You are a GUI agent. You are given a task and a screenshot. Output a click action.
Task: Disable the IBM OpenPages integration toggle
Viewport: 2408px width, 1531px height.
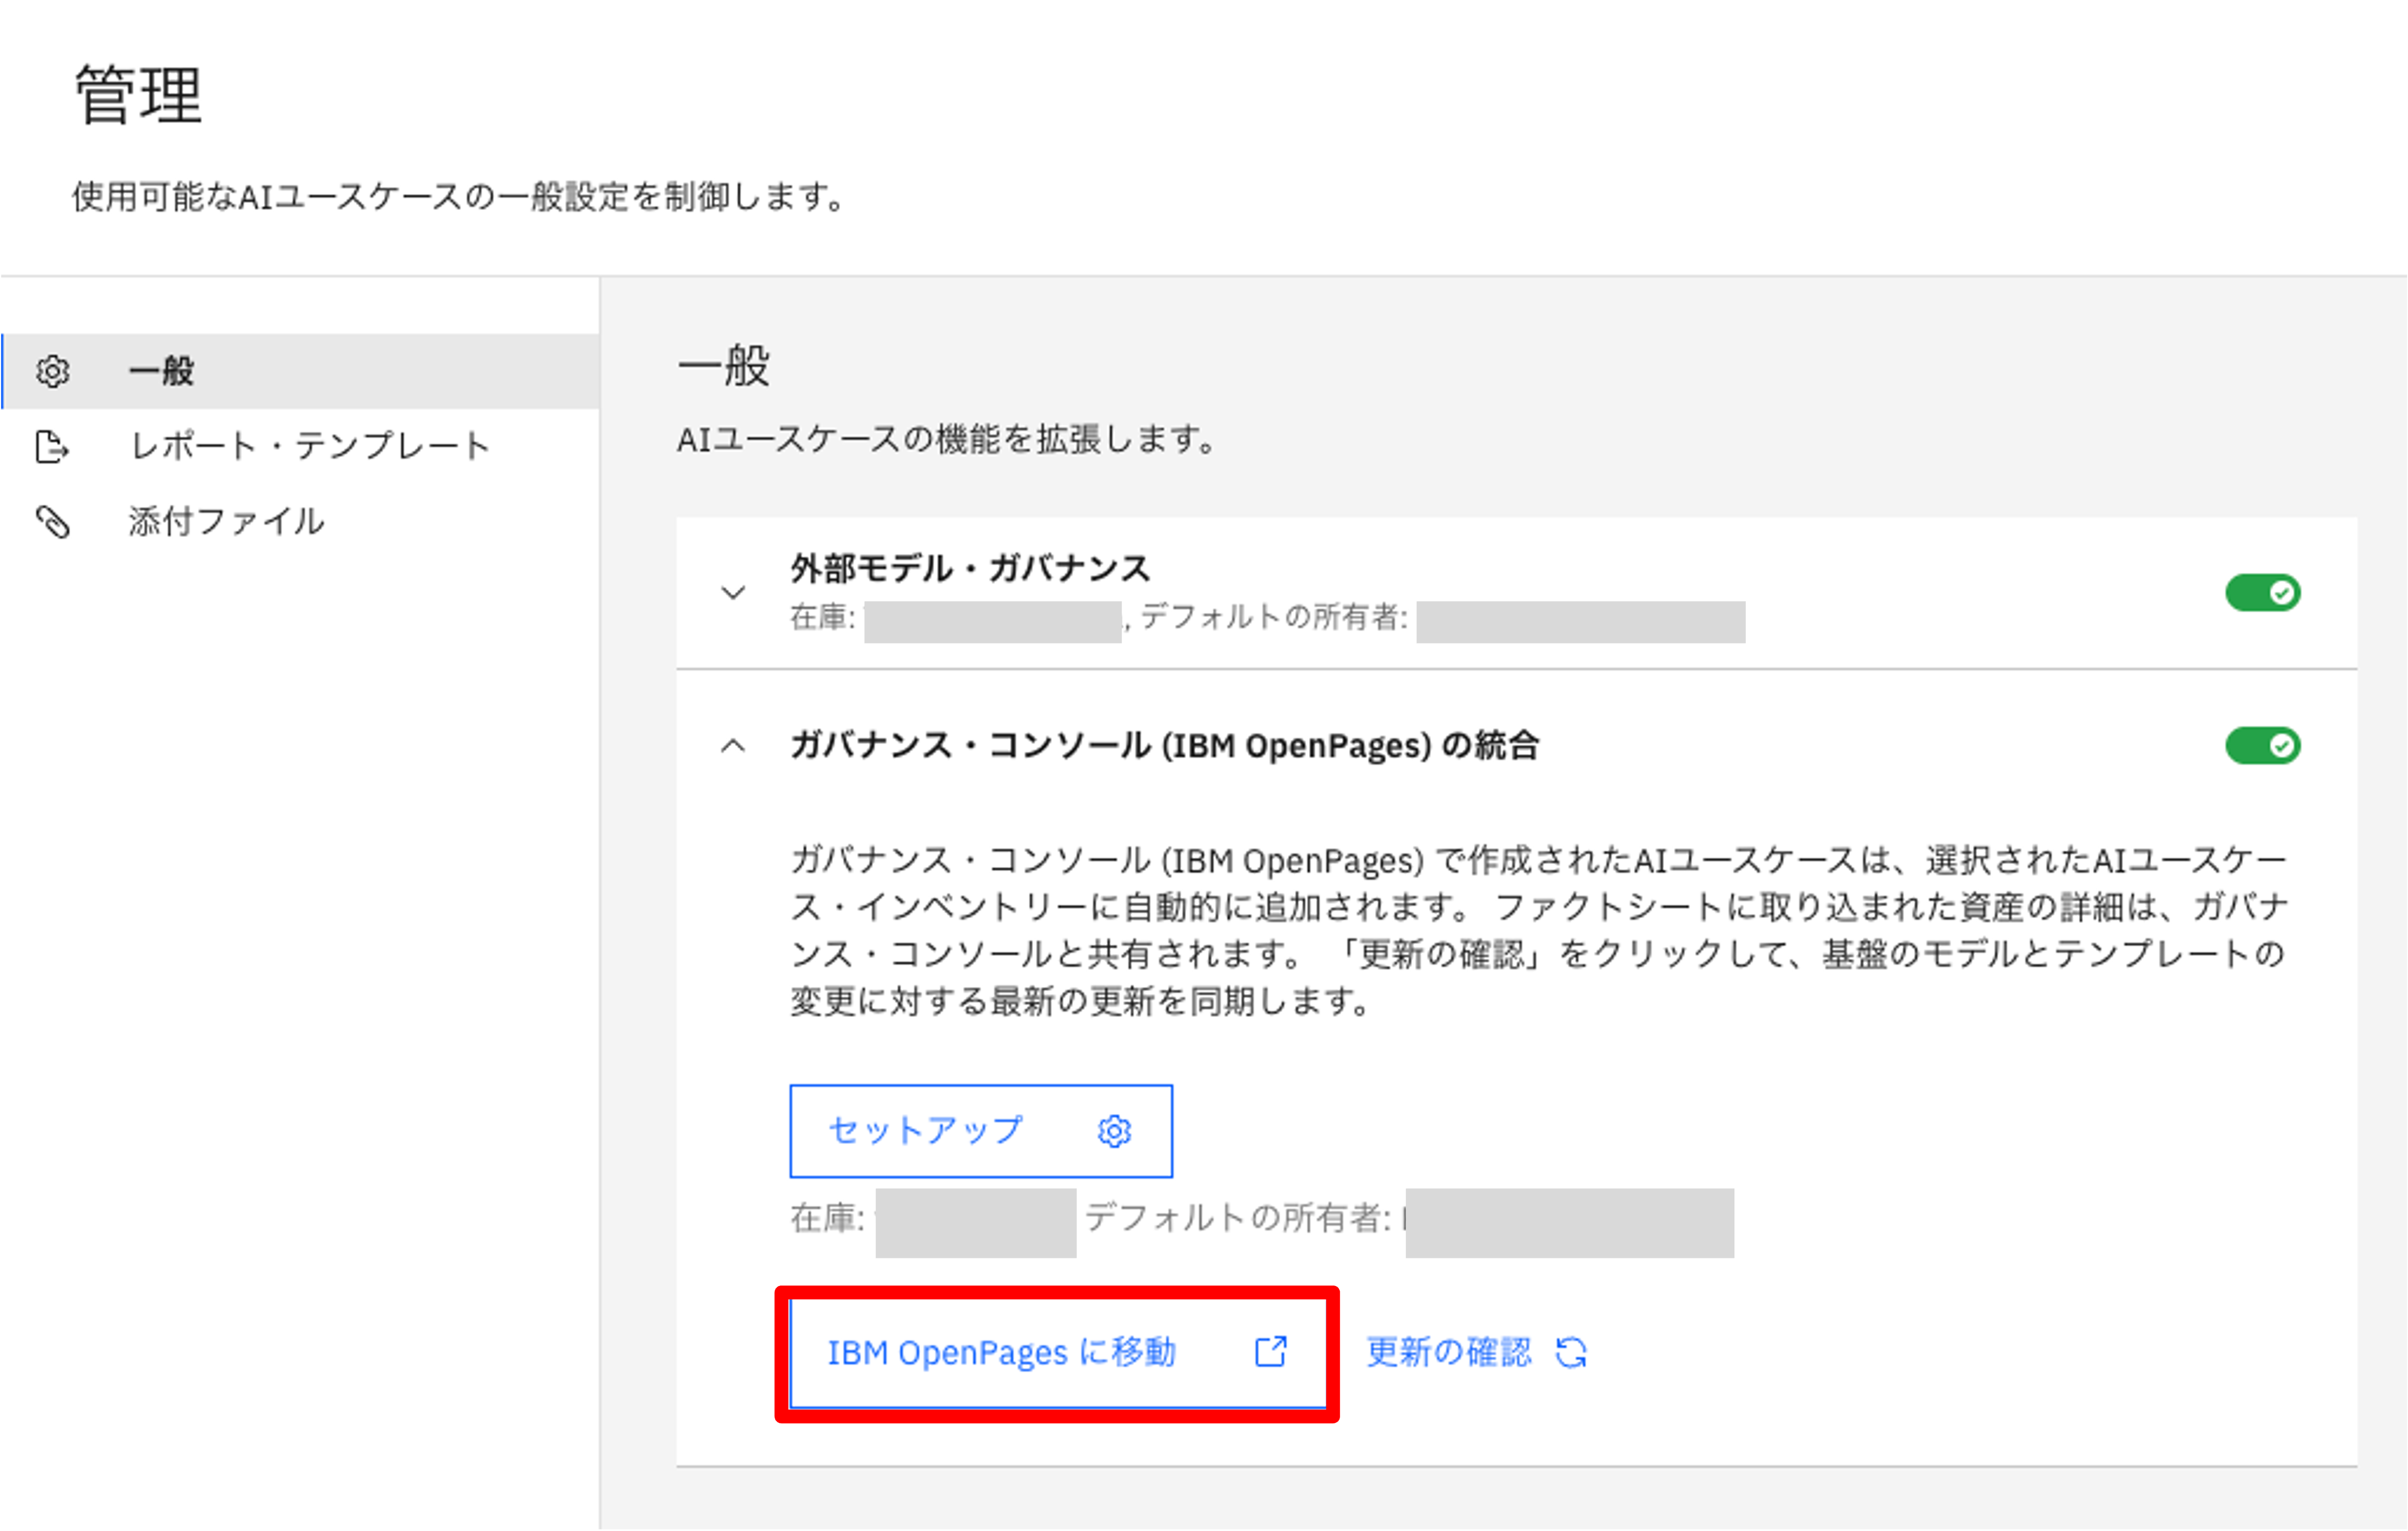coord(2262,746)
